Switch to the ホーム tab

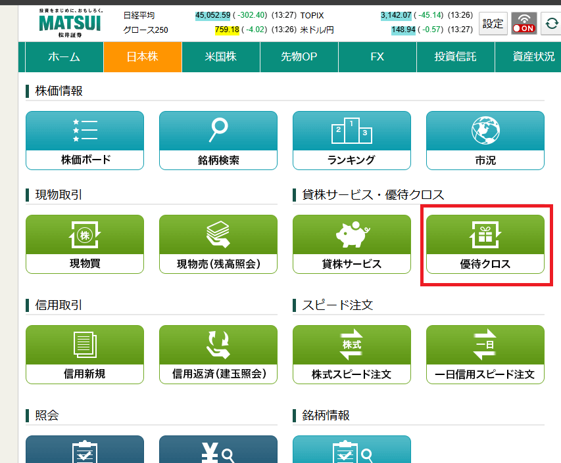pyautogui.click(x=64, y=57)
